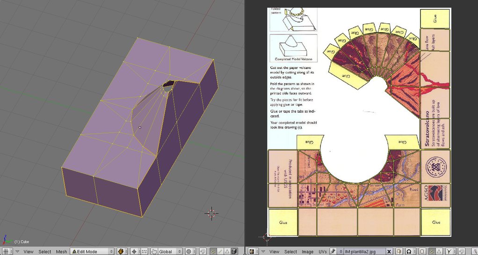Click the 'Completed Model Volcano' diagram caption
Screen dimensions: 478x255
(x=293, y=59)
